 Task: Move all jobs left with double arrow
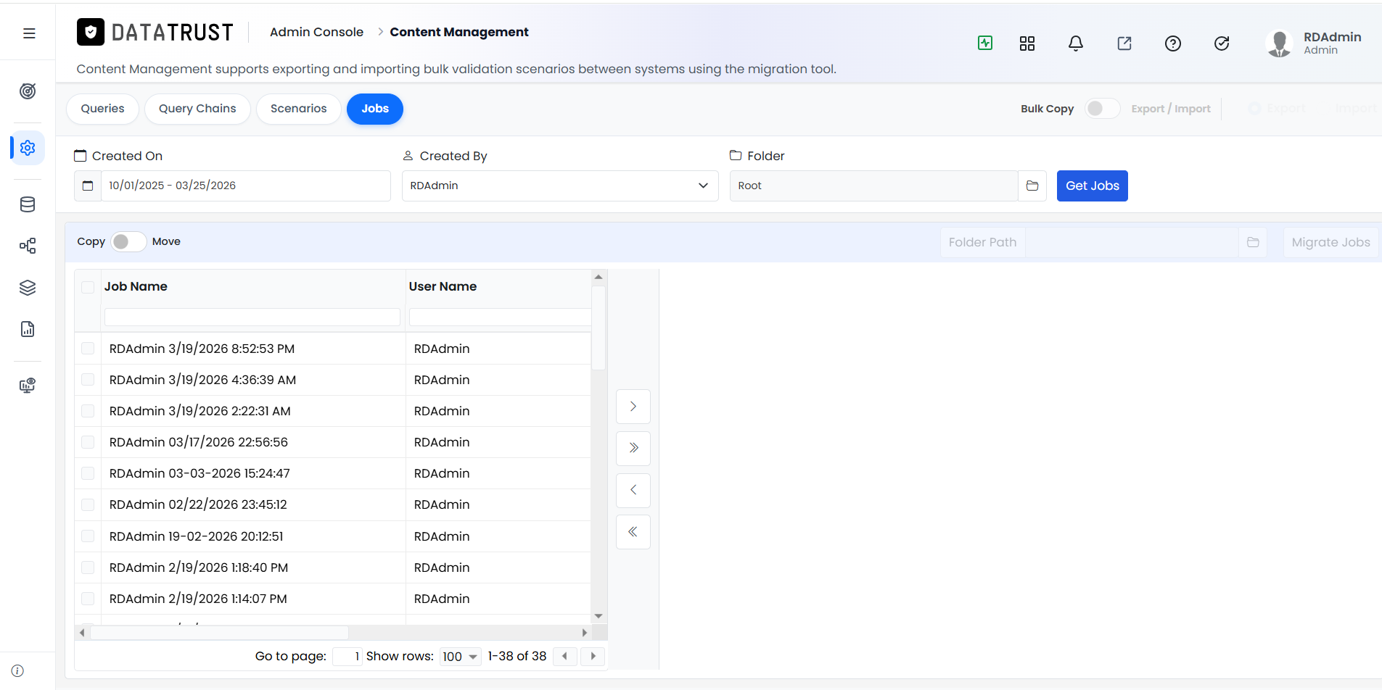[x=633, y=532]
